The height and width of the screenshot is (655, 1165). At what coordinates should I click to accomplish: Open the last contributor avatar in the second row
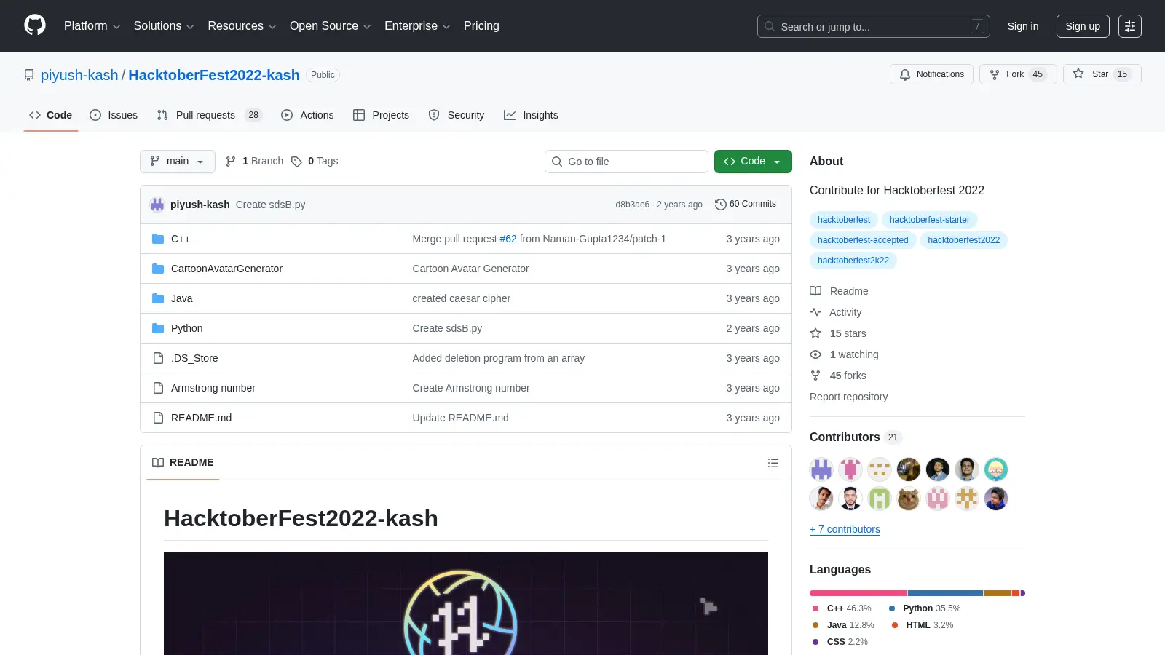(996, 499)
